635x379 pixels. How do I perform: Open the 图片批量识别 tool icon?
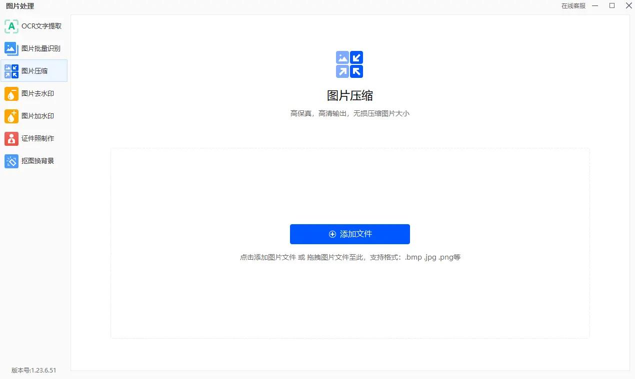(11, 48)
